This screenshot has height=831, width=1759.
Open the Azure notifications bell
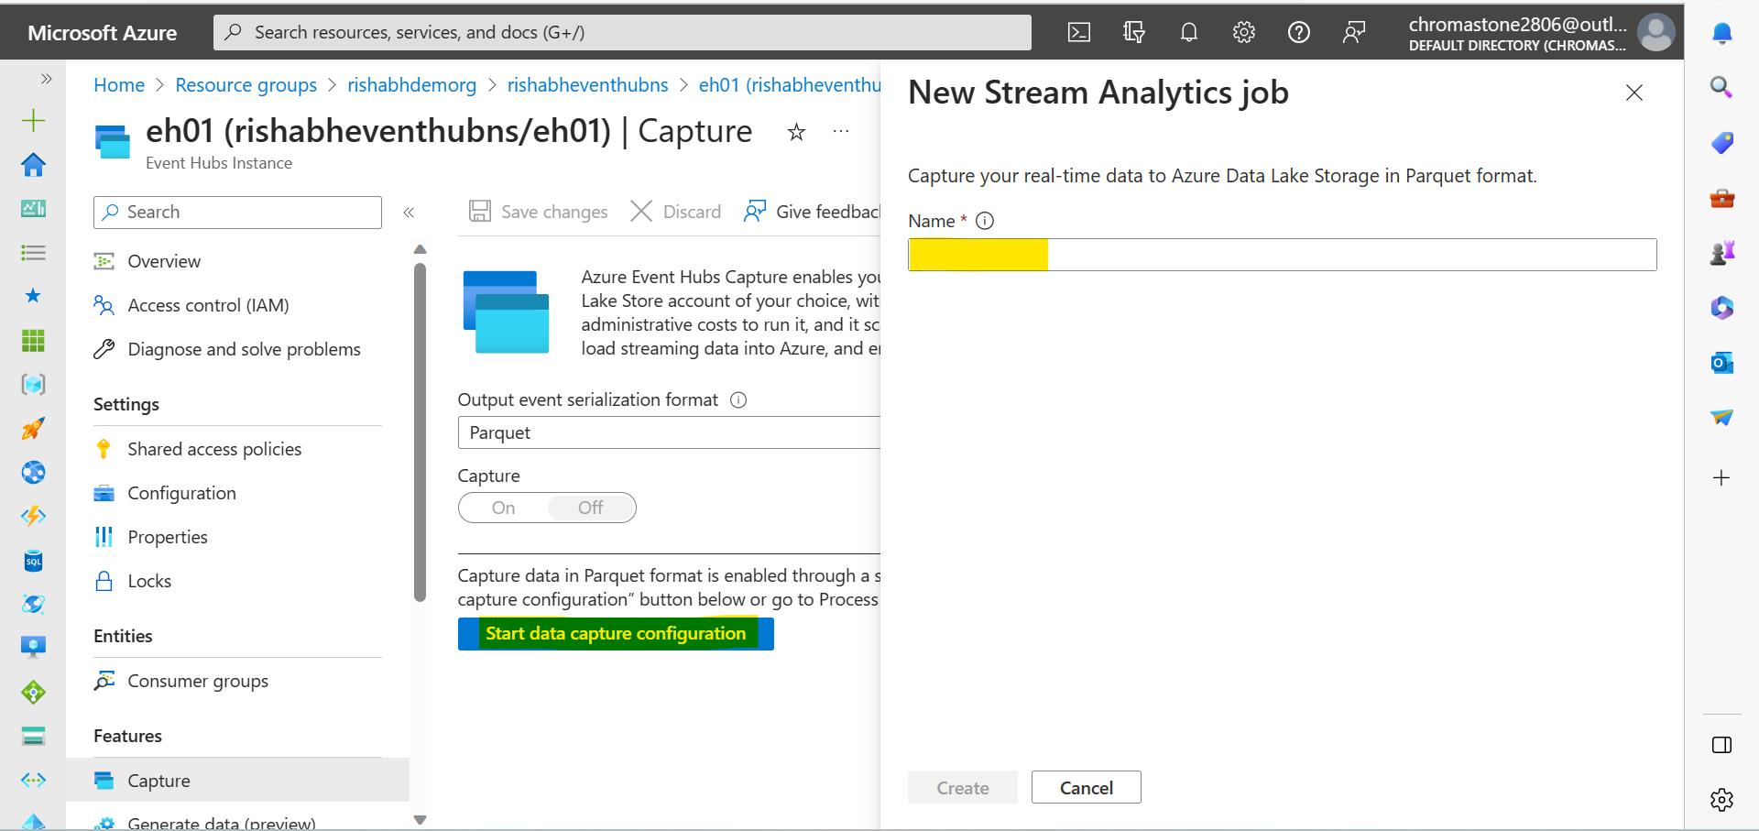(x=1189, y=33)
